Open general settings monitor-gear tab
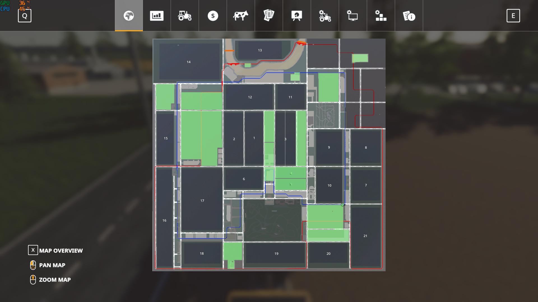 tap(353, 16)
